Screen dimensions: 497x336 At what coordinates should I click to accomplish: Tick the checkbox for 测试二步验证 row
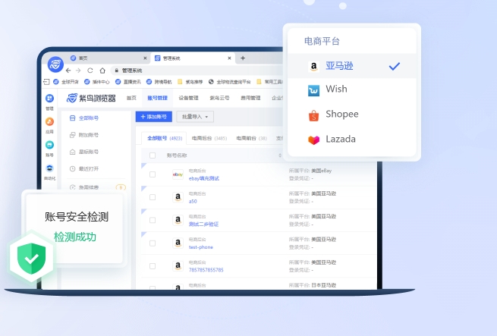tap(153, 220)
